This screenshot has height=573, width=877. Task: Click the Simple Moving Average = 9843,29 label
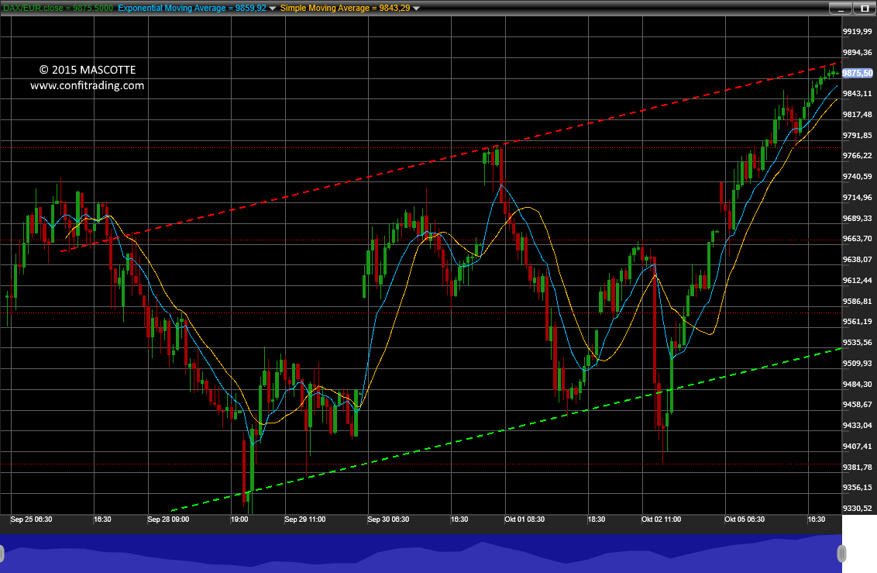point(345,8)
